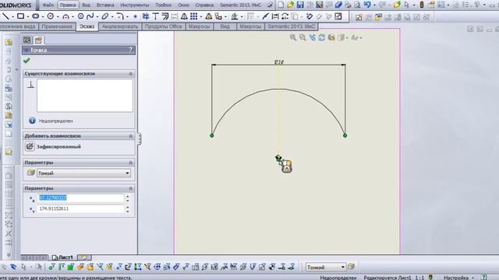Click the dimension text above the arc

click(279, 62)
